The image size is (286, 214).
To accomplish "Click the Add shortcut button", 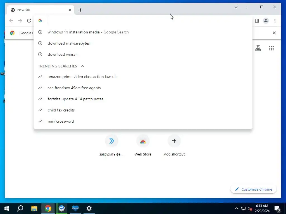I will [x=174, y=145].
